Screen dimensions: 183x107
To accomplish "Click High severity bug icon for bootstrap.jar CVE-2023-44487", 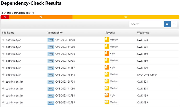I will coord(107,67).
